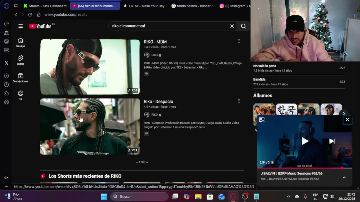
Task: Open GX Control speedometer icon in sidebar
Action: click(6, 24)
